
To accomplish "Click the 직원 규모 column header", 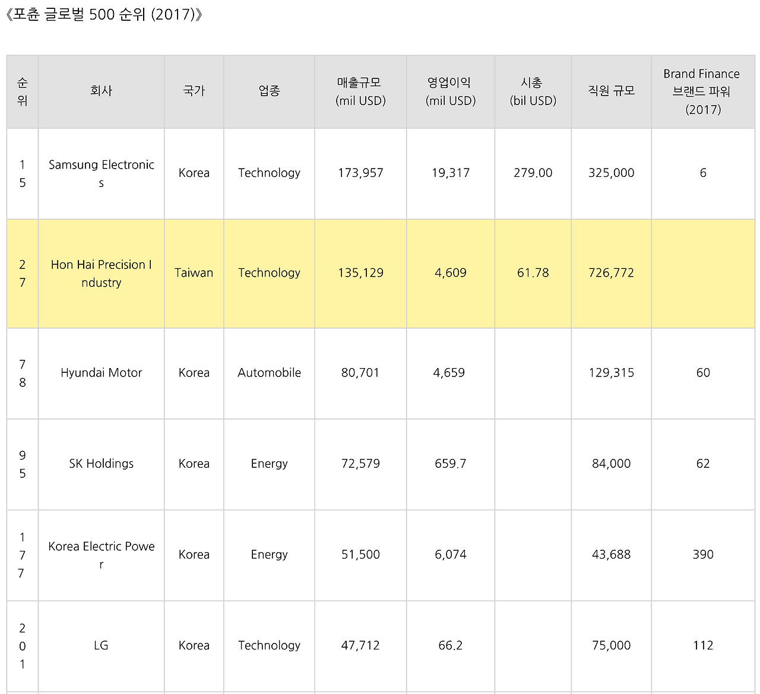I will [x=612, y=92].
